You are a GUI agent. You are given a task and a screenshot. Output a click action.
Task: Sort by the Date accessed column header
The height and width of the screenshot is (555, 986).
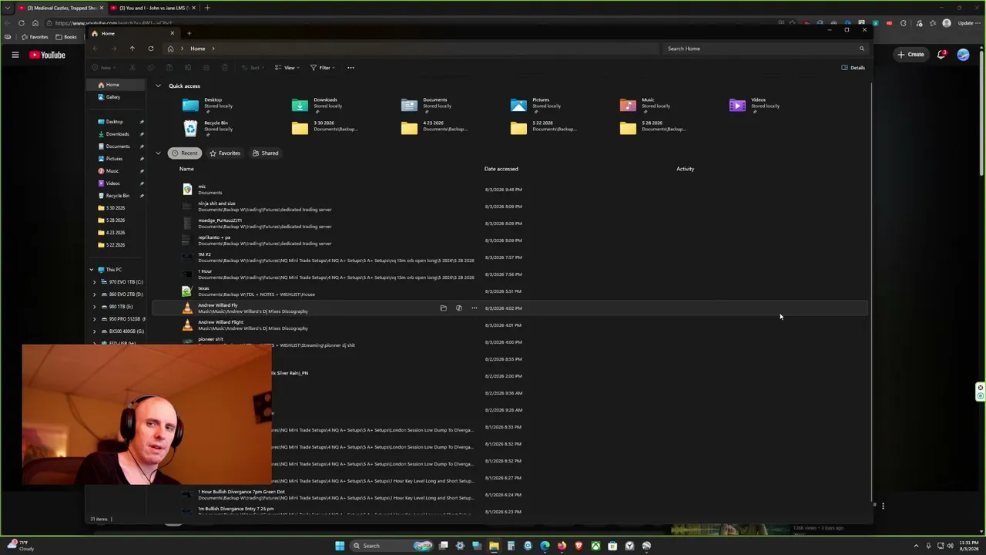point(501,169)
